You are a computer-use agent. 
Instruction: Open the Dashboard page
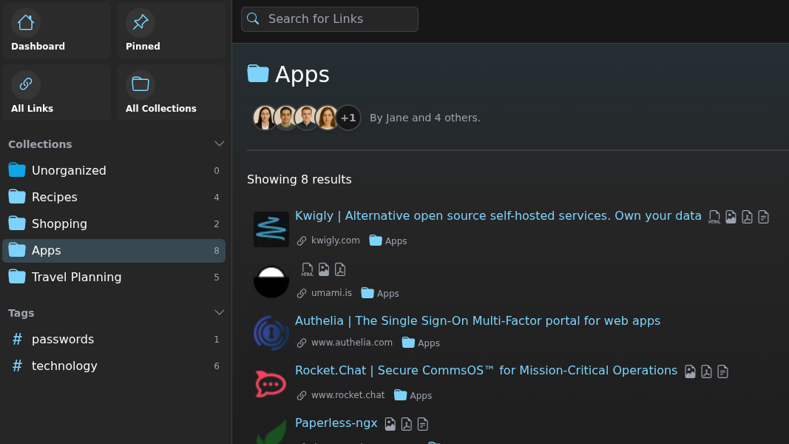56,30
